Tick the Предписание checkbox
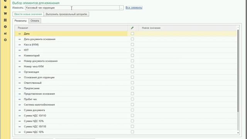The height and width of the screenshot is (139, 247). tap(132, 88)
